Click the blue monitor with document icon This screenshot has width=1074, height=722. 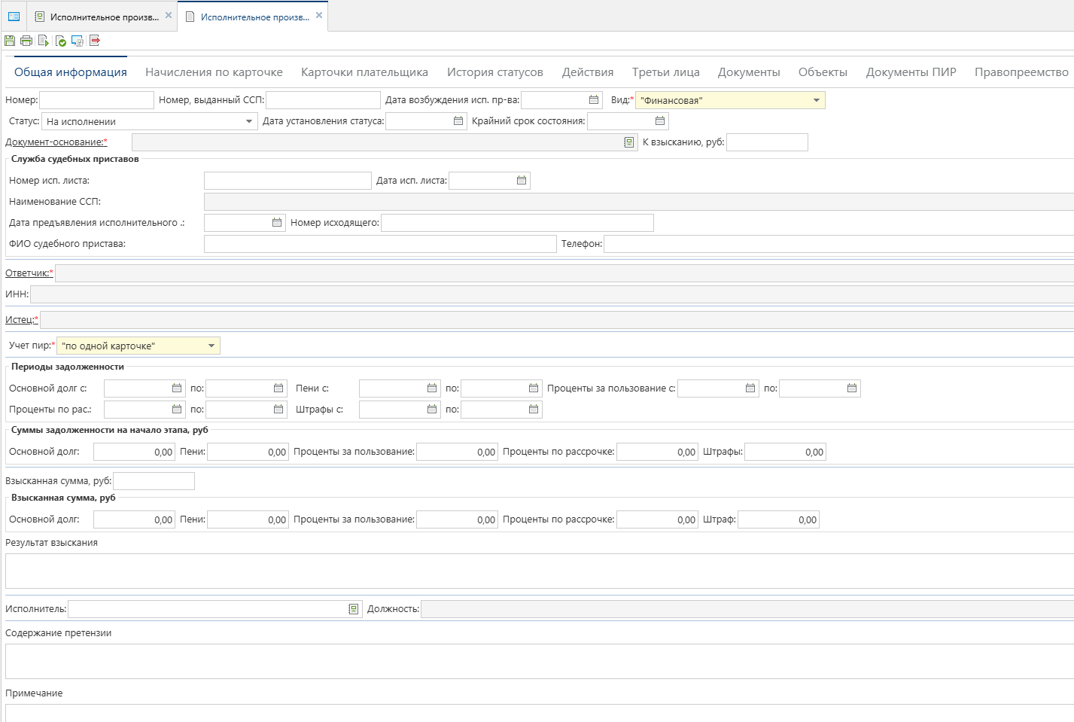[78, 41]
